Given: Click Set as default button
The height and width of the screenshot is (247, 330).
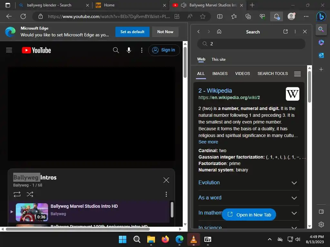Looking at the screenshot, I should pos(132,32).
